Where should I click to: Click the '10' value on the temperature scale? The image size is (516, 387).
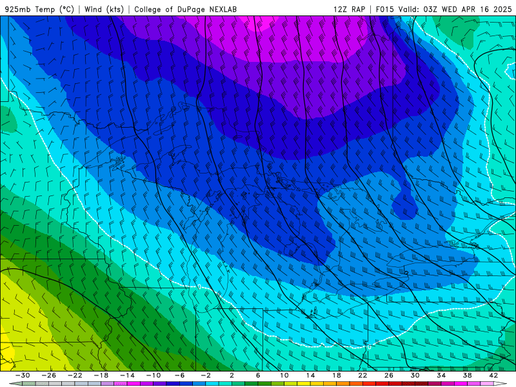284,375
